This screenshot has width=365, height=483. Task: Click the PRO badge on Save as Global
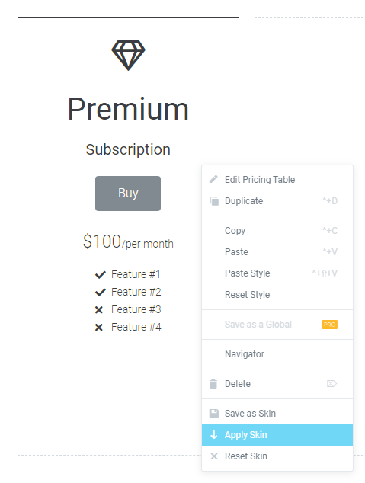[330, 325]
